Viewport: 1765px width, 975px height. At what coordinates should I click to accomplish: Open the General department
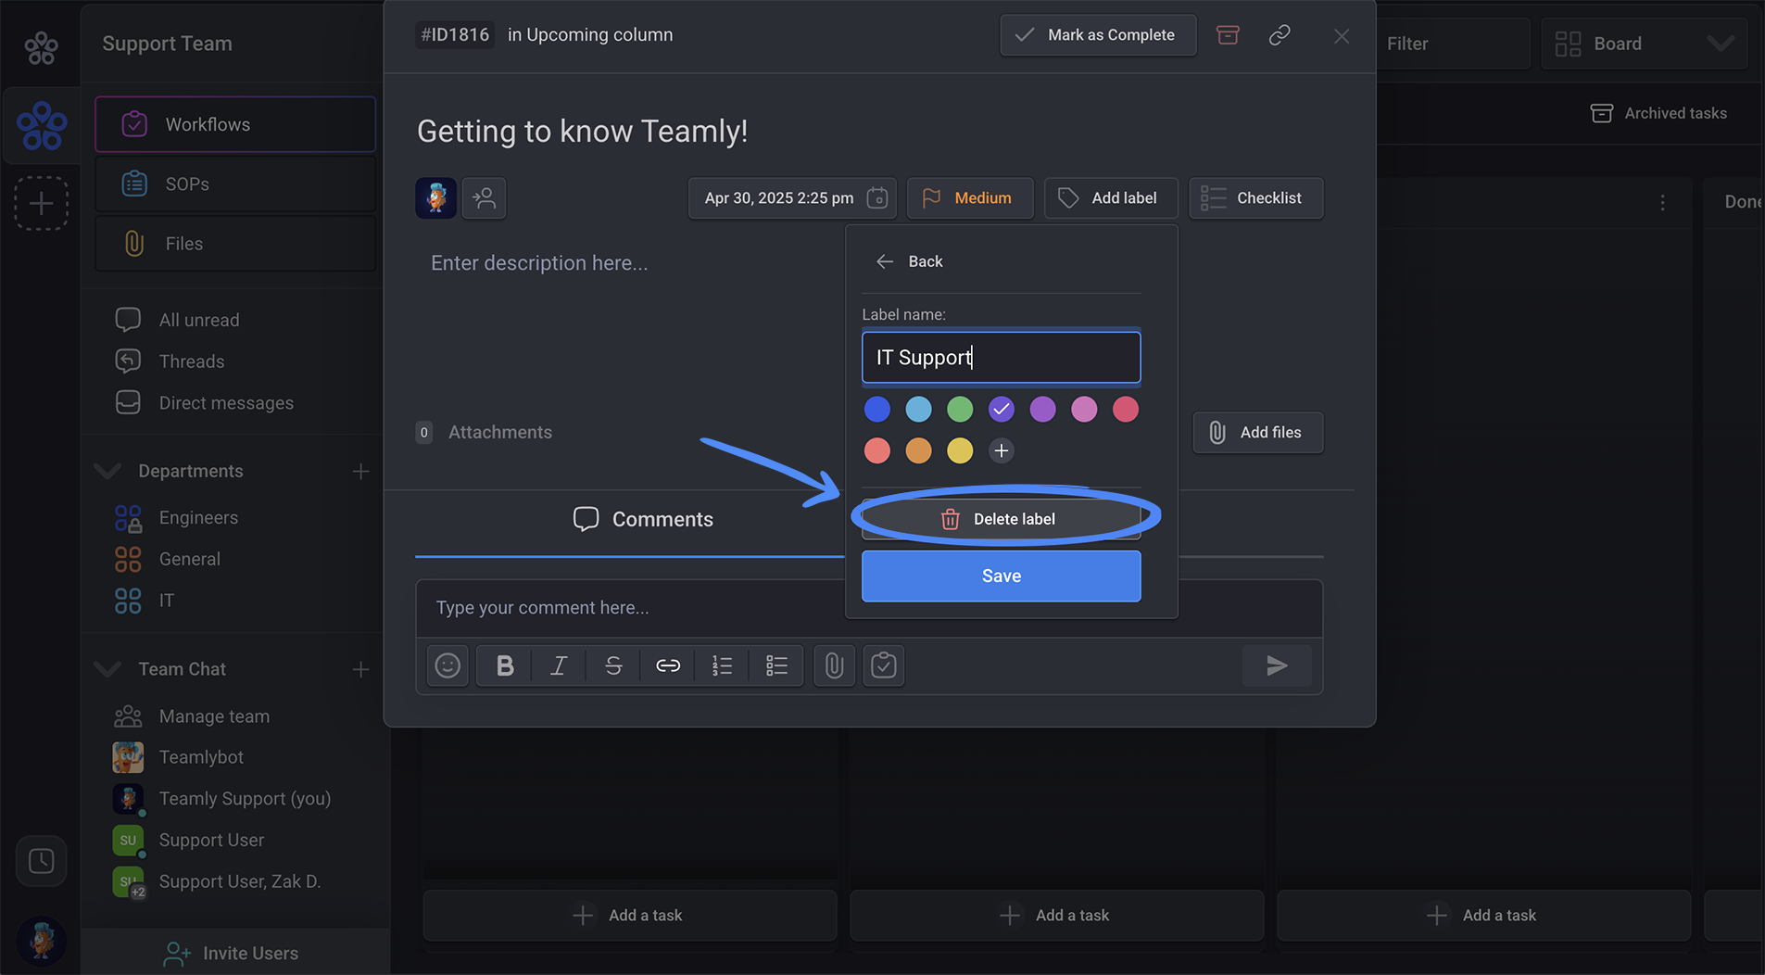click(x=190, y=559)
